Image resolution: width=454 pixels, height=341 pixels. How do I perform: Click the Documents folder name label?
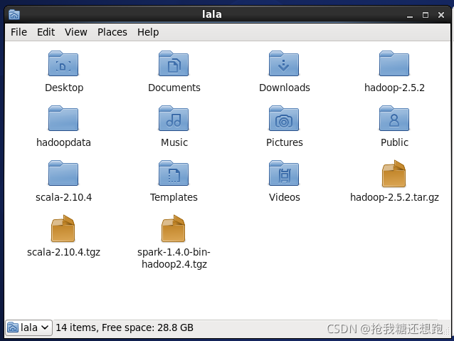tap(174, 88)
